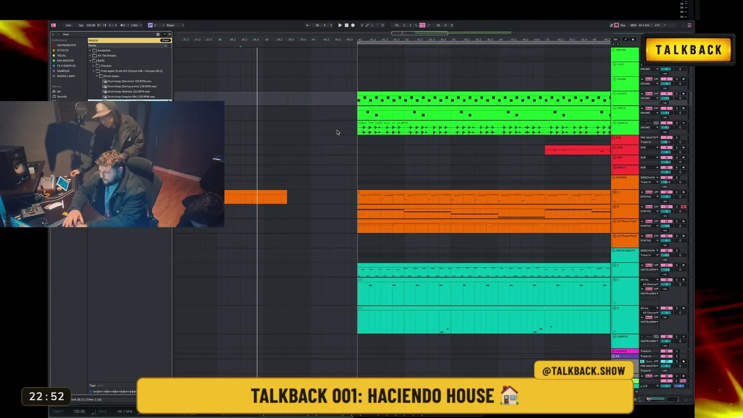Select the MIX MASTER collection

pos(65,61)
